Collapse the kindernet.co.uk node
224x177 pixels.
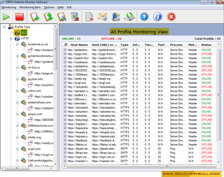tap(17, 44)
